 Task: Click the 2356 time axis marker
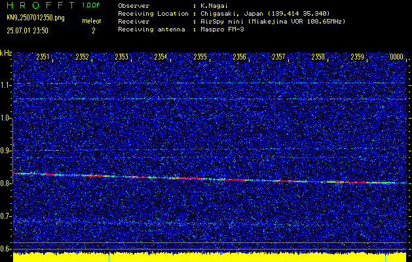[239, 57]
